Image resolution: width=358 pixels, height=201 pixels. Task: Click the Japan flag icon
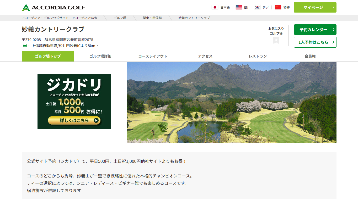pyautogui.click(x=215, y=7)
